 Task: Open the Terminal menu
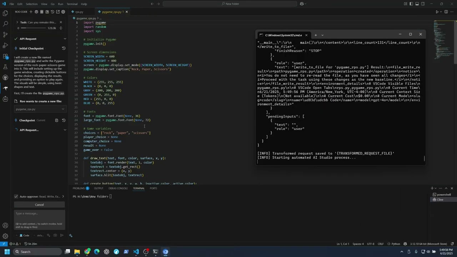pyautogui.click(x=72, y=4)
